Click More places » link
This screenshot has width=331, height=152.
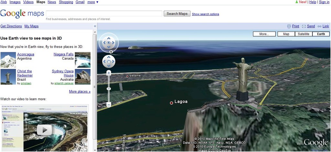pos(80,92)
